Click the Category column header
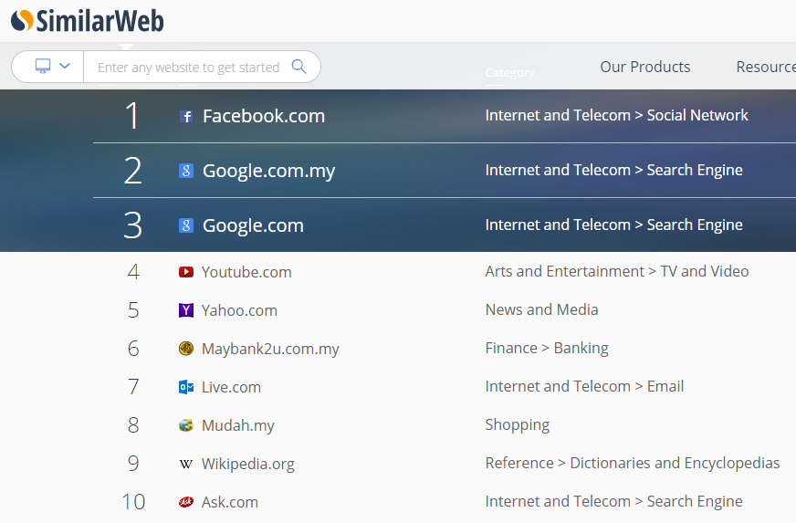Viewport: 796px width, 523px height. pyautogui.click(x=509, y=73)
